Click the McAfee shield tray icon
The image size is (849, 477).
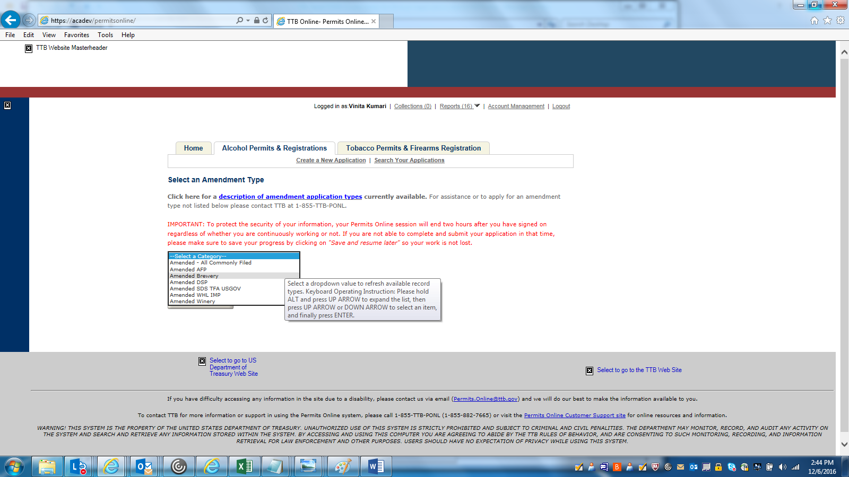[x=655, y=467]
